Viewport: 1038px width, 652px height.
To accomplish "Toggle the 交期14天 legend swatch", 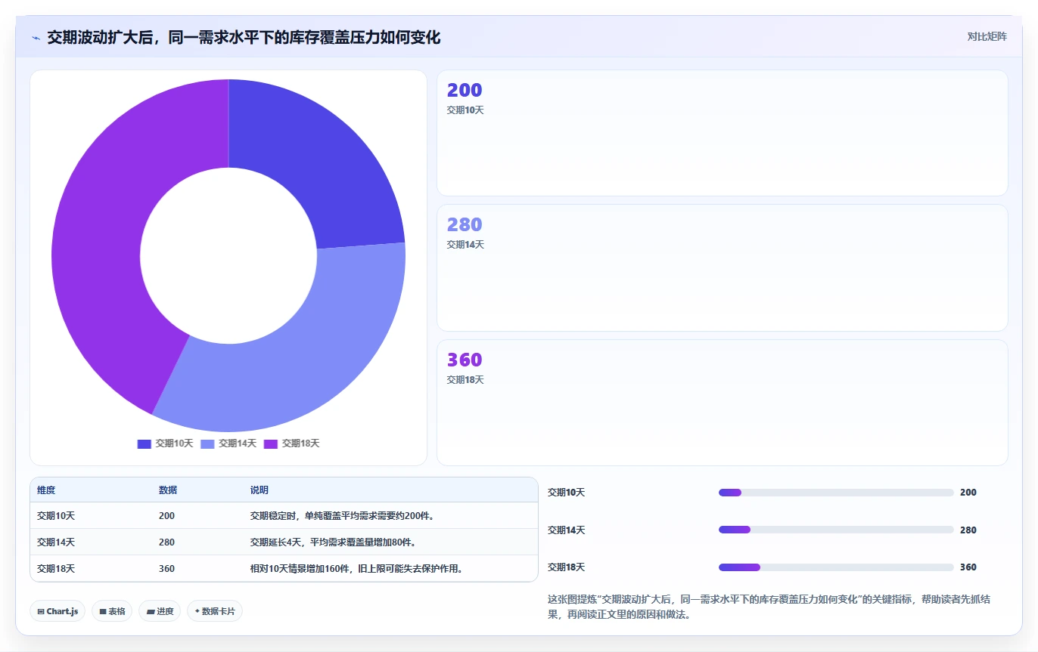I will (x=207, y=443).
